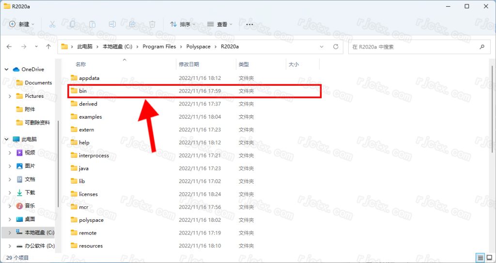Viewport: 496px width, 263px height.
Task: Click the Cut scissors icon in toolbar
Action: coord(52,24)
